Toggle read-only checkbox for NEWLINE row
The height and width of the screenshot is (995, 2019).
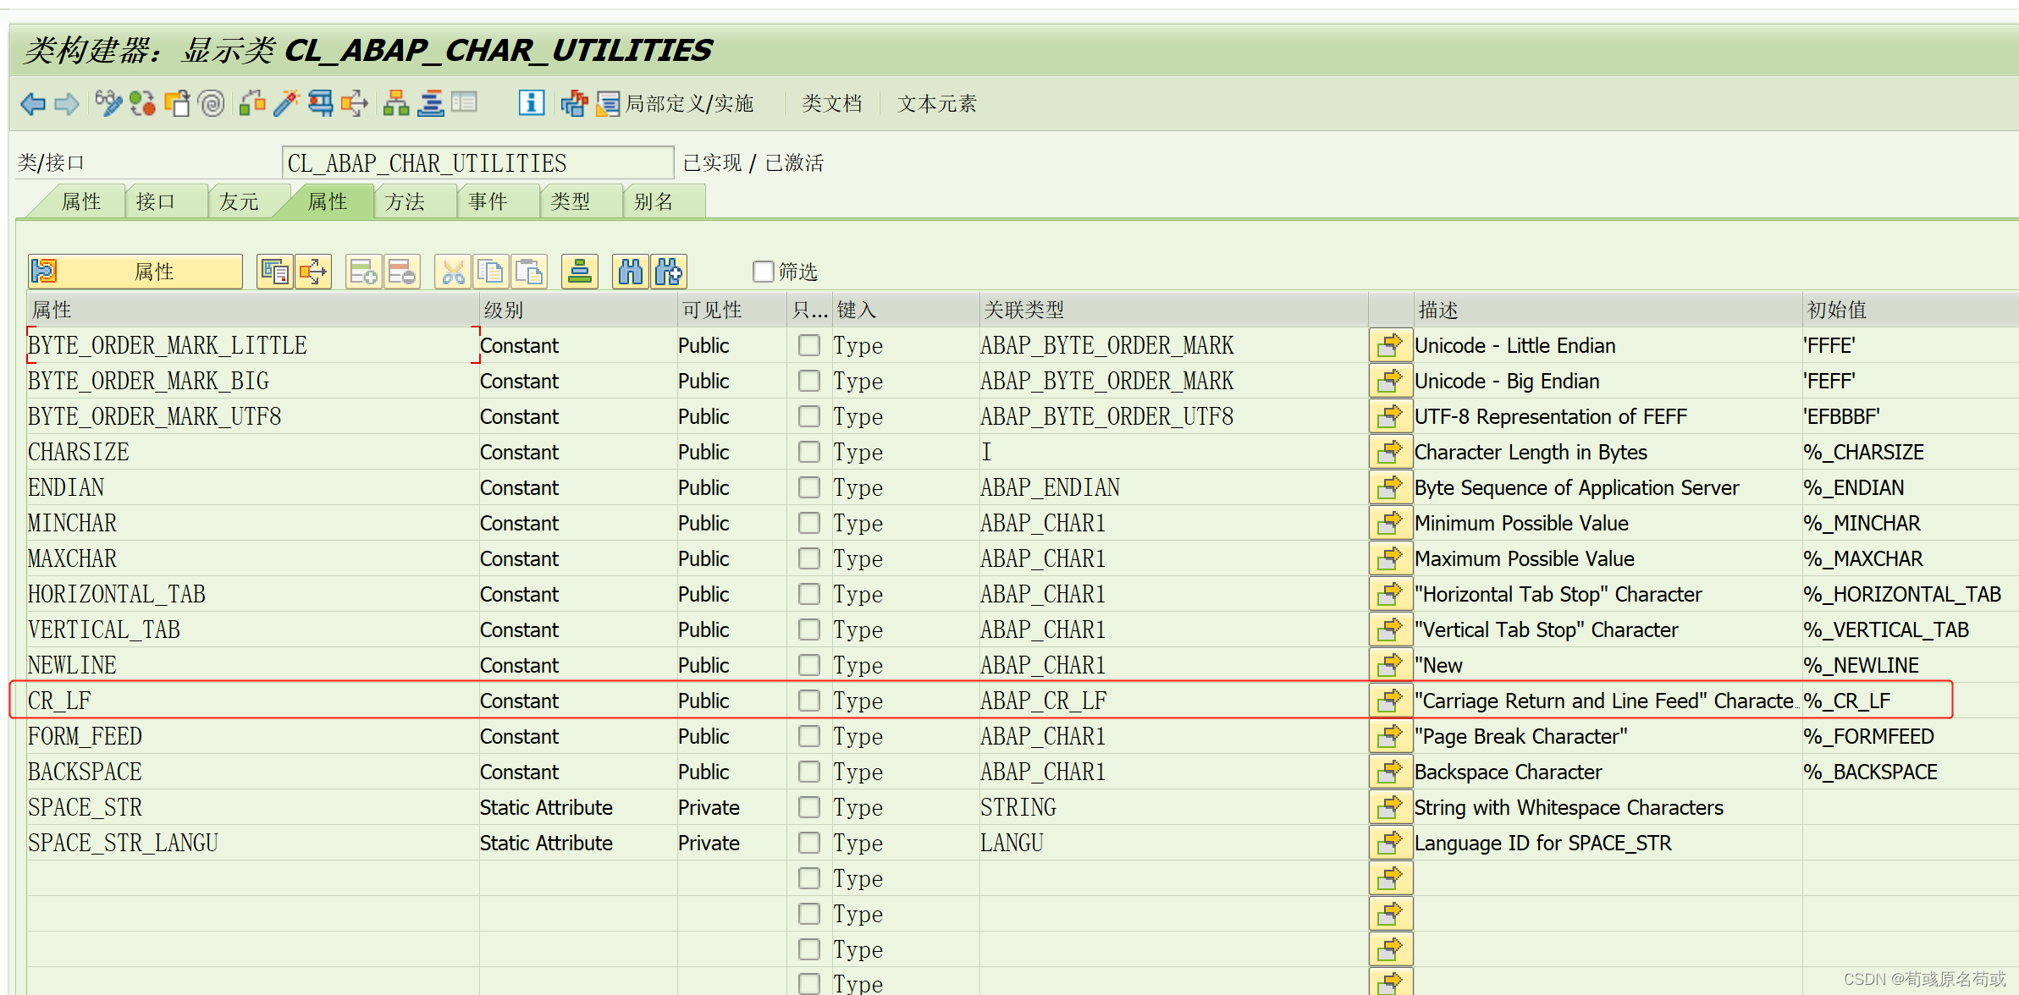coord(809,665)
